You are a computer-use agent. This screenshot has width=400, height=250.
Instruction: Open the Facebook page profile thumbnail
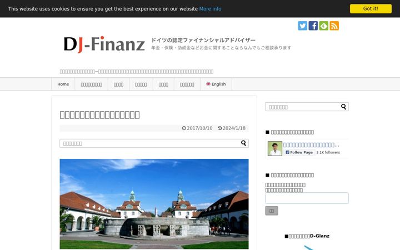[275, 148]
